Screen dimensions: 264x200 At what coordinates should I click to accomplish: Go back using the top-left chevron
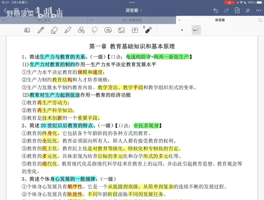[x=5, y=10]
